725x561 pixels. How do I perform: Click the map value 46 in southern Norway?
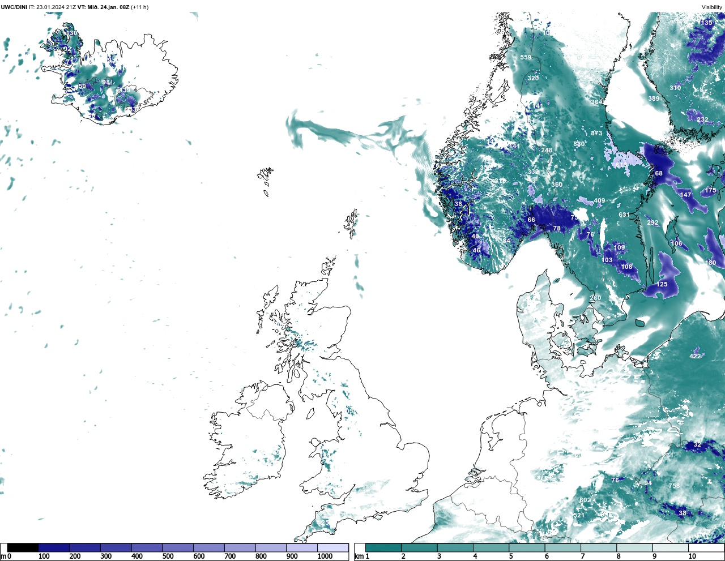click(476, 250)
